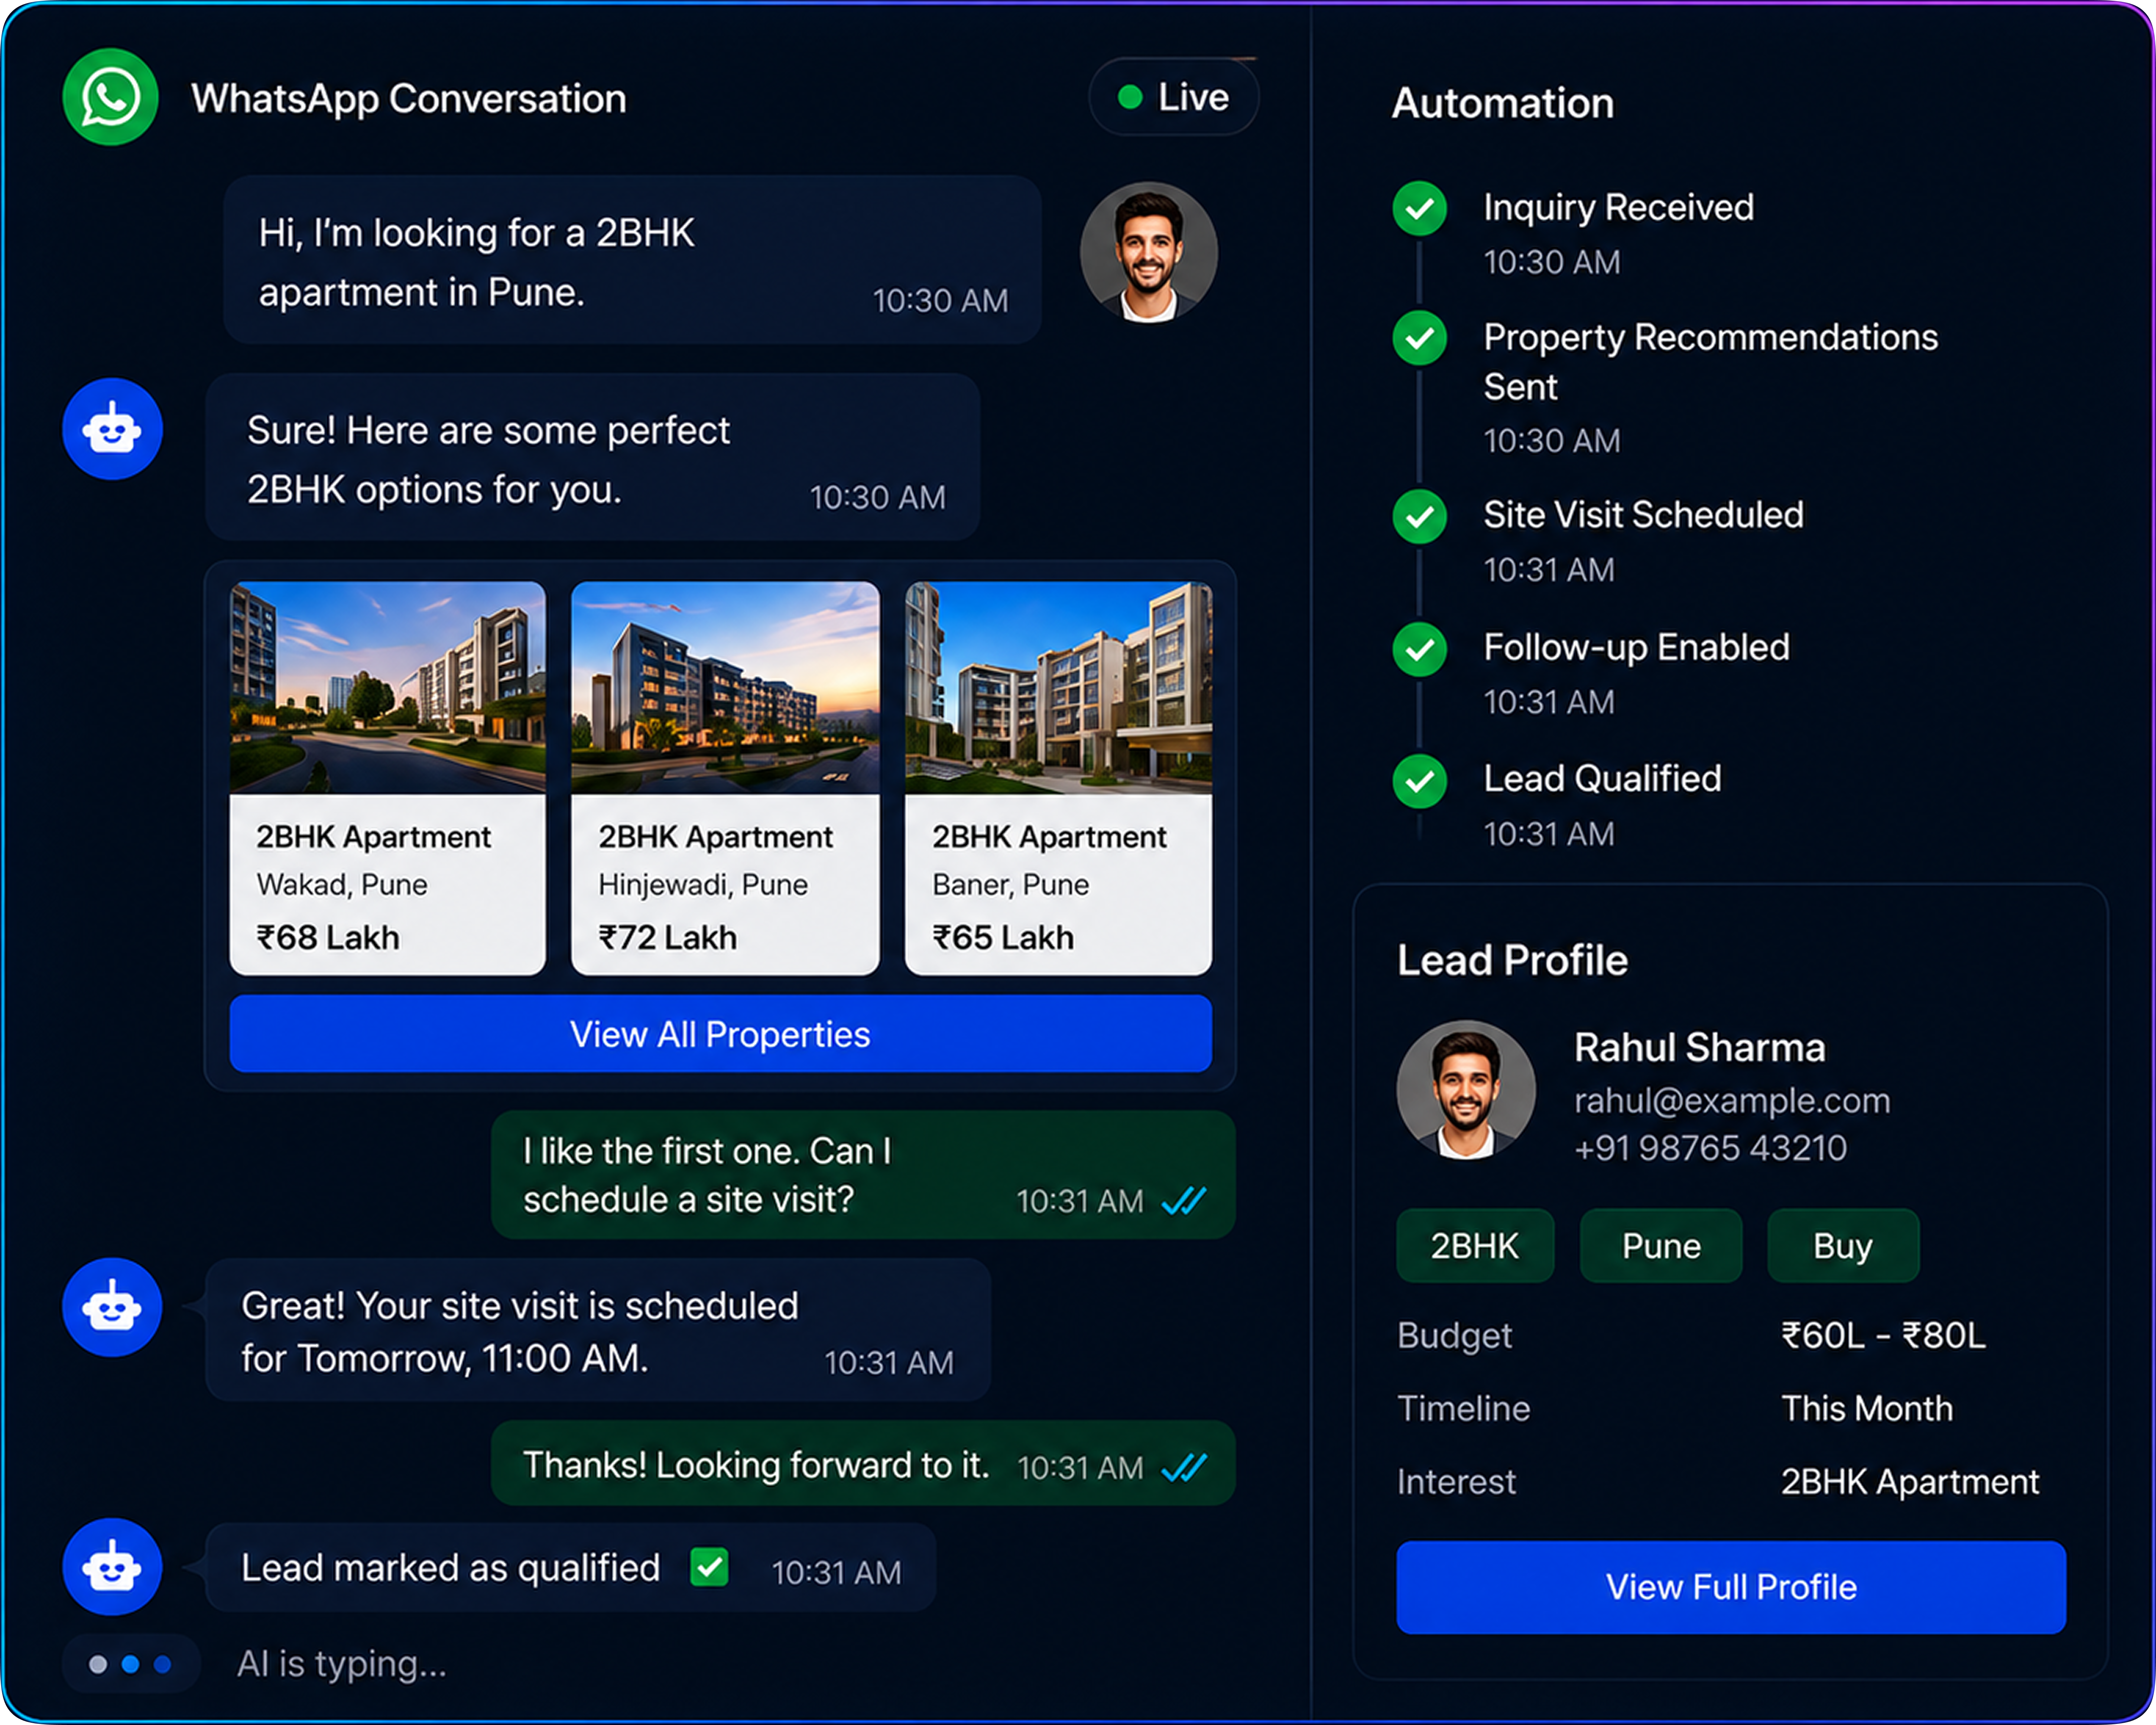The height and width of the screenshot is (1725, 2156).
Task: Click the '₹68 Lakh' price
Action: point(328,938)
